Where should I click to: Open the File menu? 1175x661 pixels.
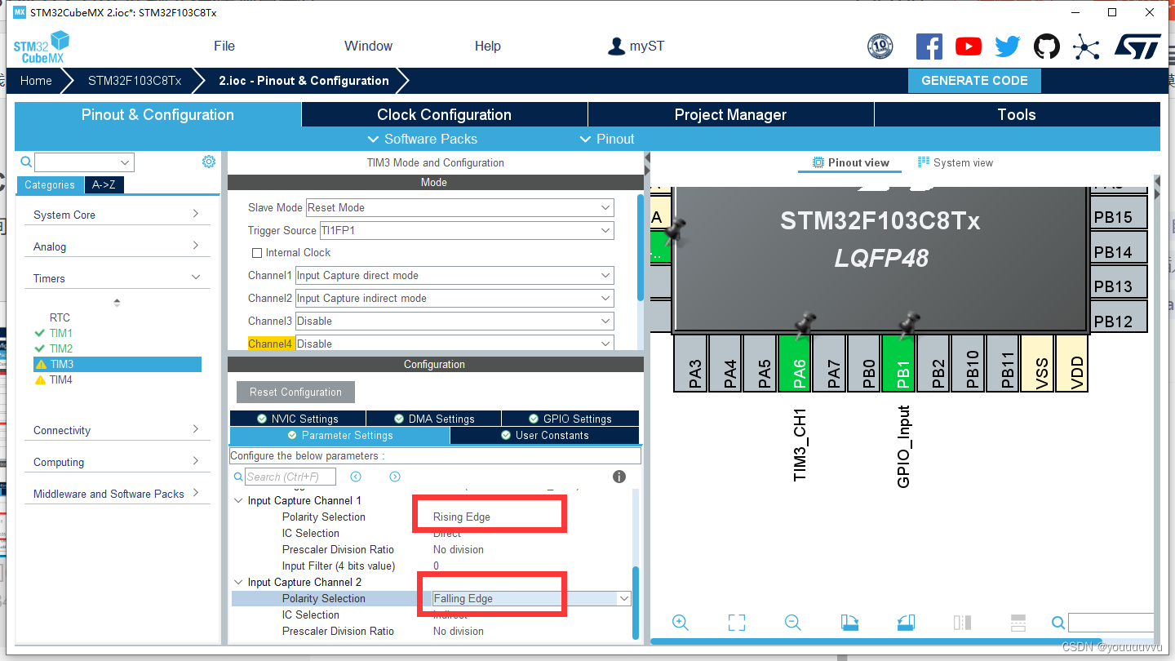click(x=224, y=46)
